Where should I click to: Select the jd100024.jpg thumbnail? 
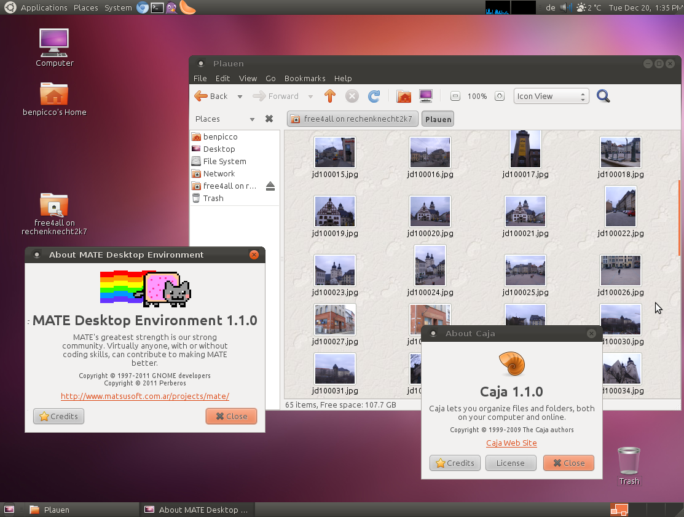[x=430, y=270]
